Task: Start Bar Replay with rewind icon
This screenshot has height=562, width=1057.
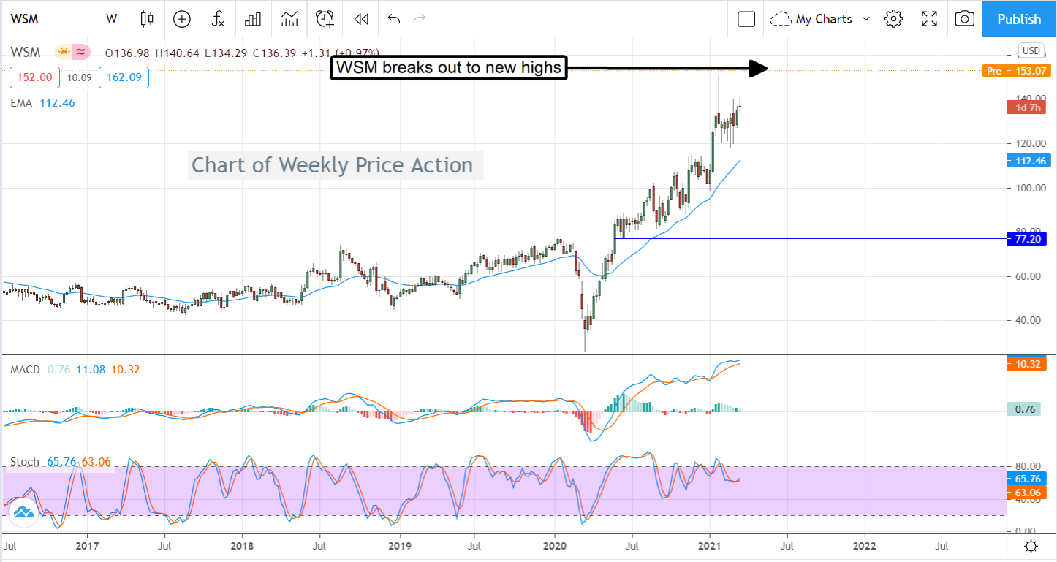Action: pyautogui.click(x=360, y=19)
